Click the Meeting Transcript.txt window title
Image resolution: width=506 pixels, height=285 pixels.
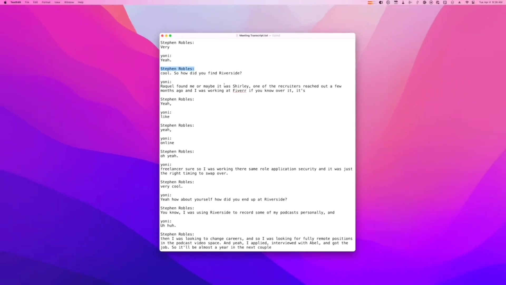pos(253,36)
